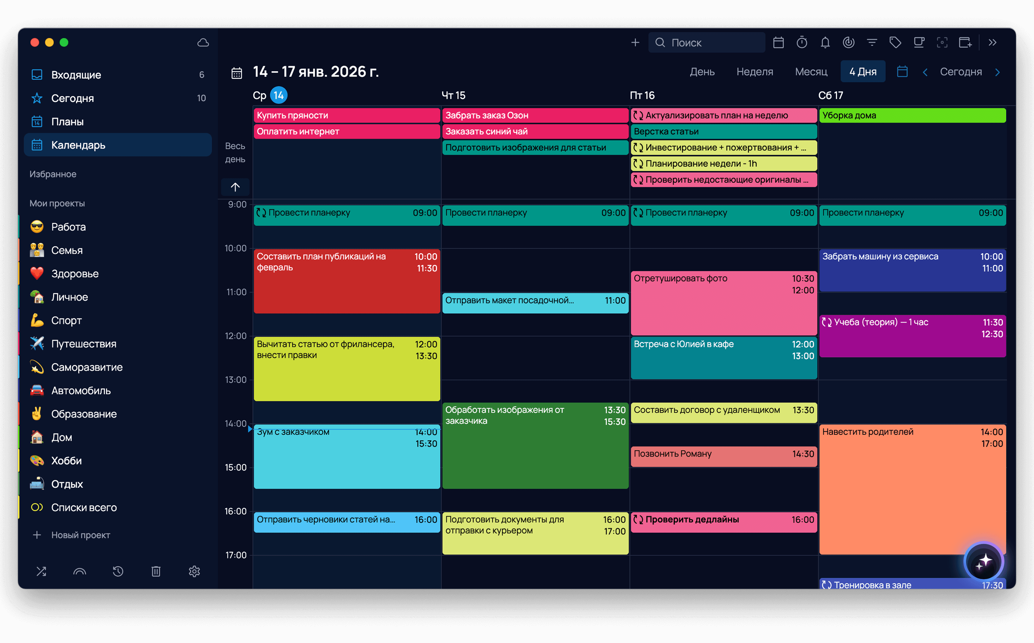Viewport: 1034px width, 643px height.
Task: Open «Сегодня» in the sidebar
Action: pos(73,98)
